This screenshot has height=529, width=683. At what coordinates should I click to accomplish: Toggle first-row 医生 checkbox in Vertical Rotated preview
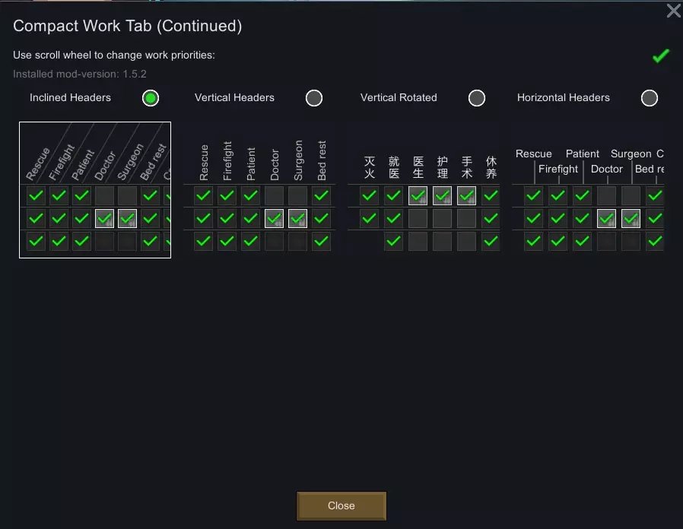click(x=418, y=196)
